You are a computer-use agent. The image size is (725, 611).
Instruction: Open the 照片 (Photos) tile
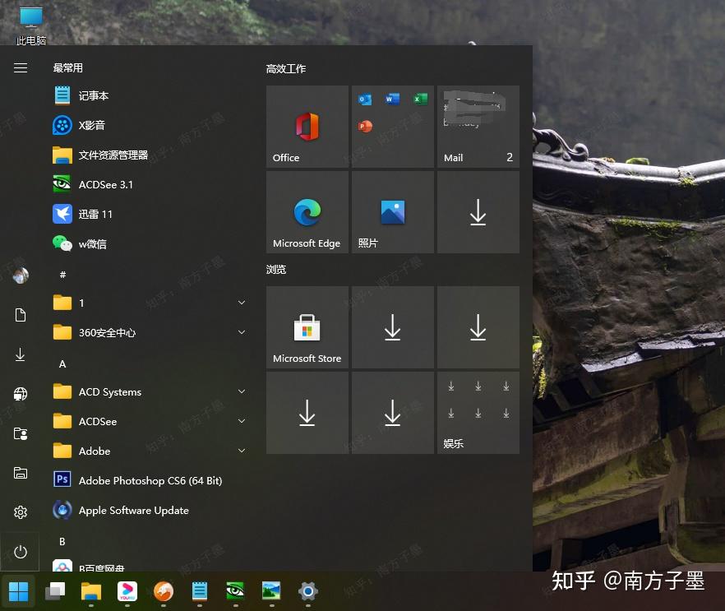coord(393,212)
